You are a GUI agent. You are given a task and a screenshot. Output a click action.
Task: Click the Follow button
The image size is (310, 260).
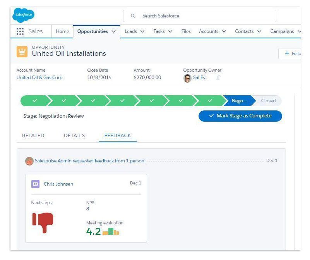[x=290, y=53]
